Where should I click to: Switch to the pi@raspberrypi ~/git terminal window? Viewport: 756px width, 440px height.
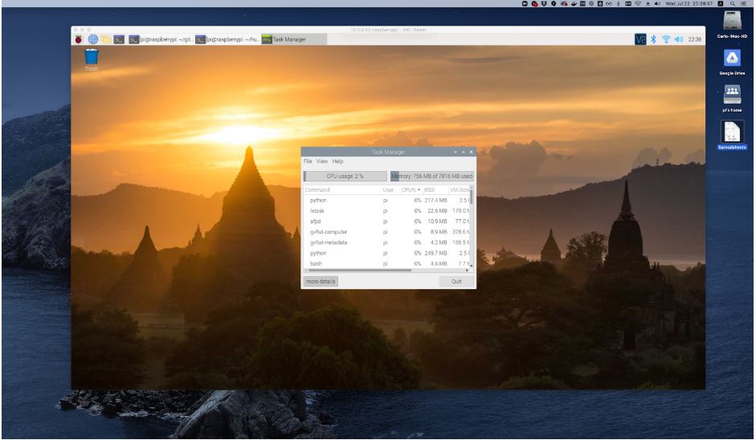pos(161,39)
